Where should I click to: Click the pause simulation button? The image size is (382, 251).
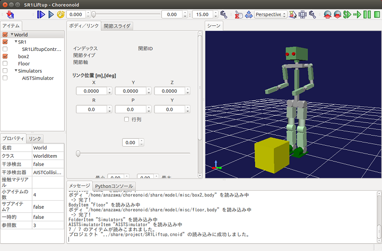367,14
